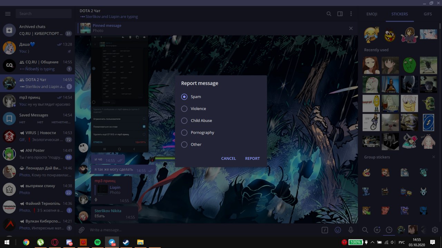Confirm with the REPORT button

[x=252, y=158]
